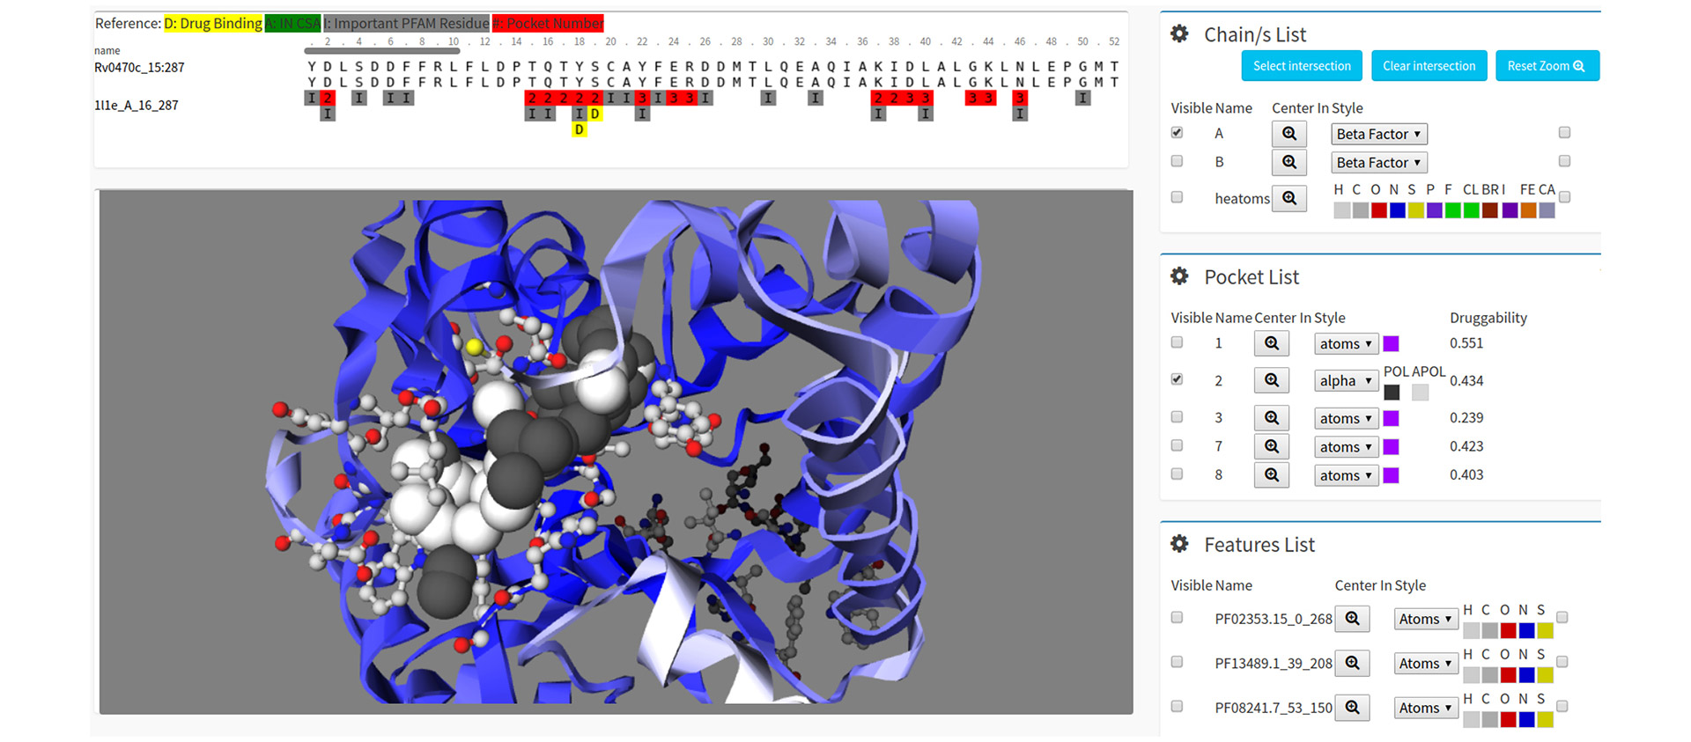This screenshot has width=1691, height=742.
Task: Zoom to pocket 3 with magnifier
Action: 1271,418
